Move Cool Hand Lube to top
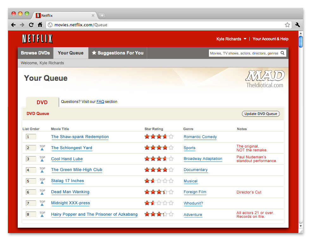This screenshot has width=311, height=241. click(x=42, y=159)
